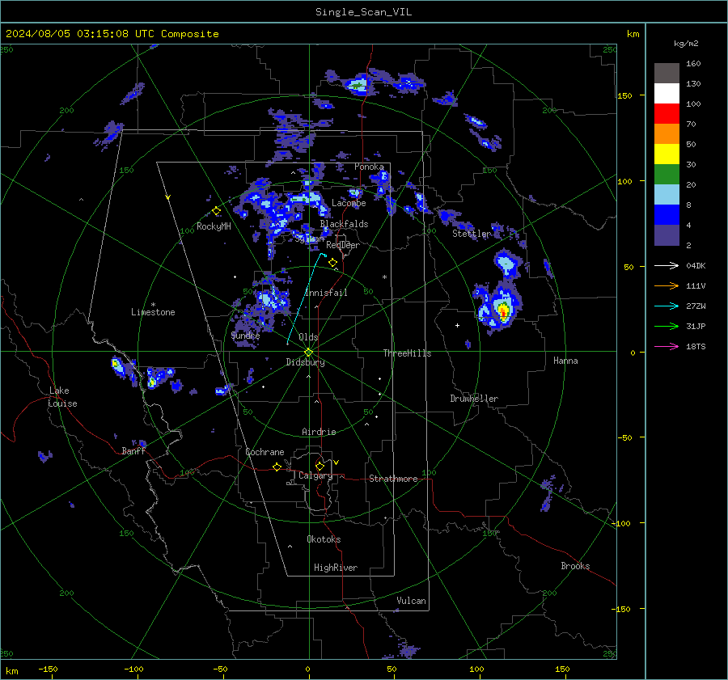Click the white 04DK legend arrow

point(667,265)
